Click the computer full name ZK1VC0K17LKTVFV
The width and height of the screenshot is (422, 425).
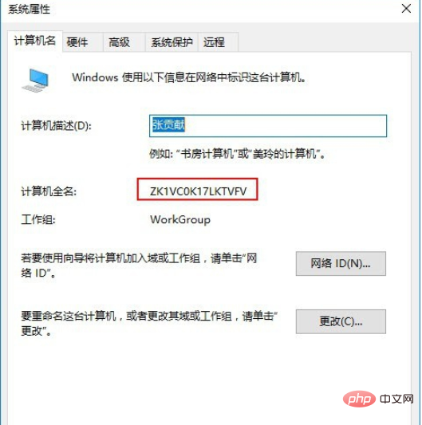(x=198, y=191)
